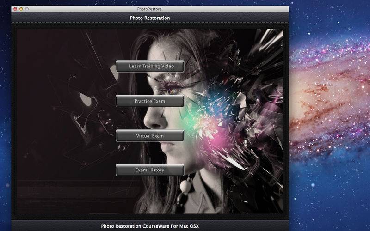Click the PhotoRestore title bar text
The width and height of the screenshot is (370, 231).
(149, 9)
